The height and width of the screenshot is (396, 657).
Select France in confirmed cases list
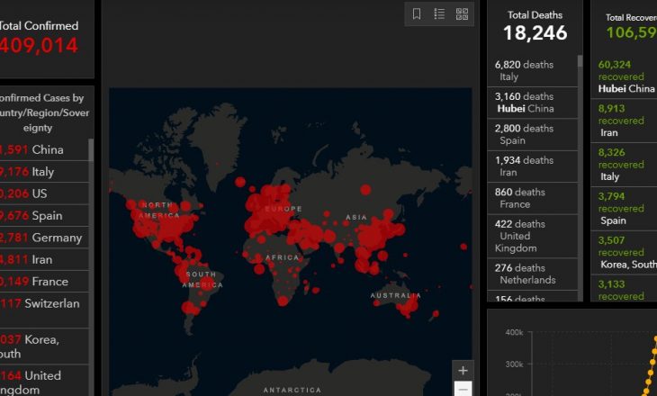44,281
